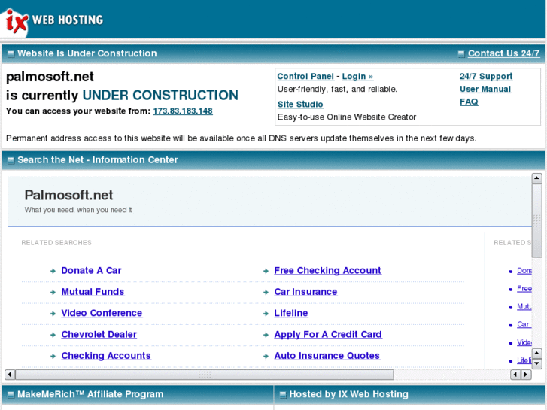Click the 'UNDER CONSTRUCTION' heading text
Screen dimensions: 547x410
(x=160, y=96)
